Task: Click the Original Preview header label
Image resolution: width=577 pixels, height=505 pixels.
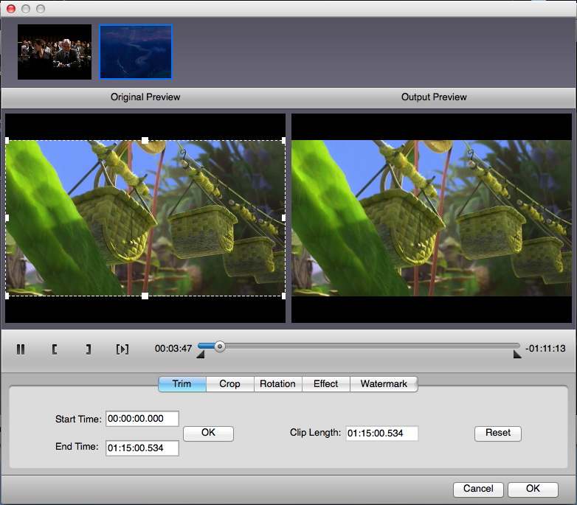Action: 145,97
